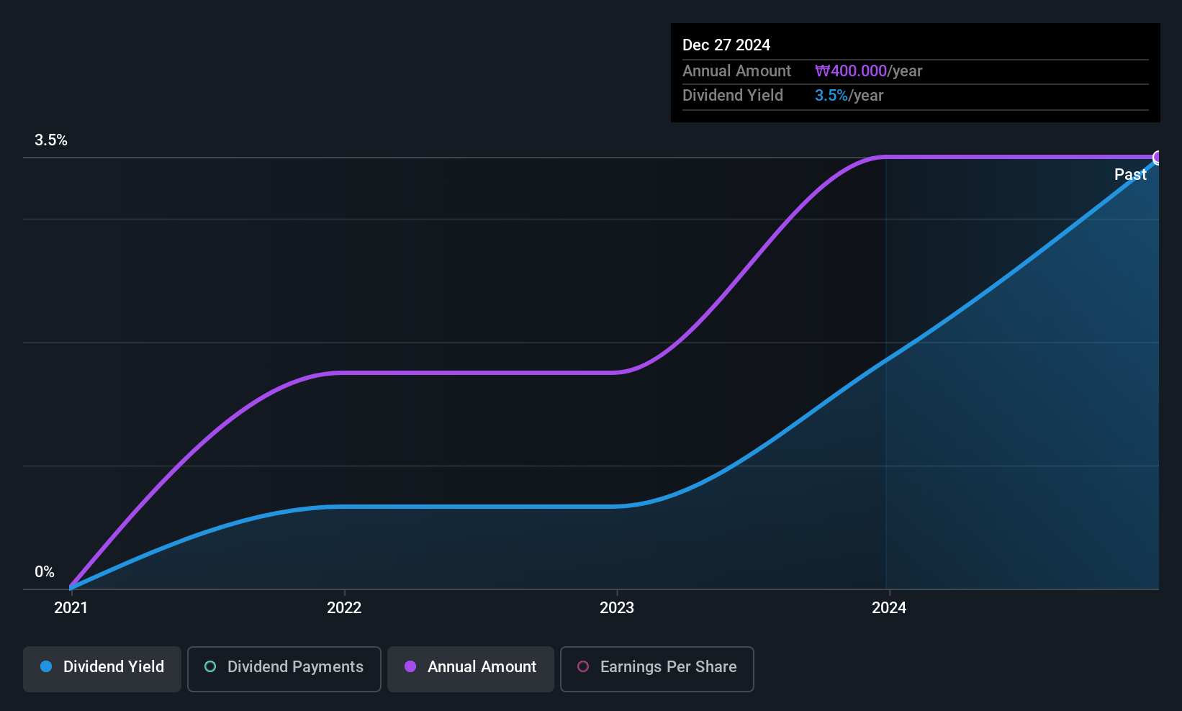Click the blue Dividend Yield legend dot
The width and height of the screenshot is (1182, 711).
tap(46, 667)
